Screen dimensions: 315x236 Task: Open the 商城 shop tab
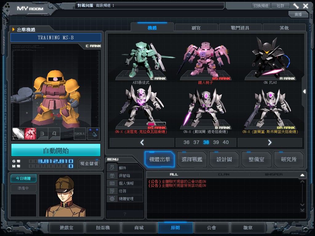pos(139,228)
